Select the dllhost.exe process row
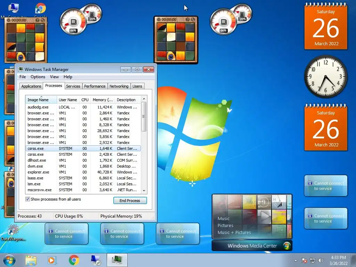This screenshot has width=356, height=267. coord(83,160)
